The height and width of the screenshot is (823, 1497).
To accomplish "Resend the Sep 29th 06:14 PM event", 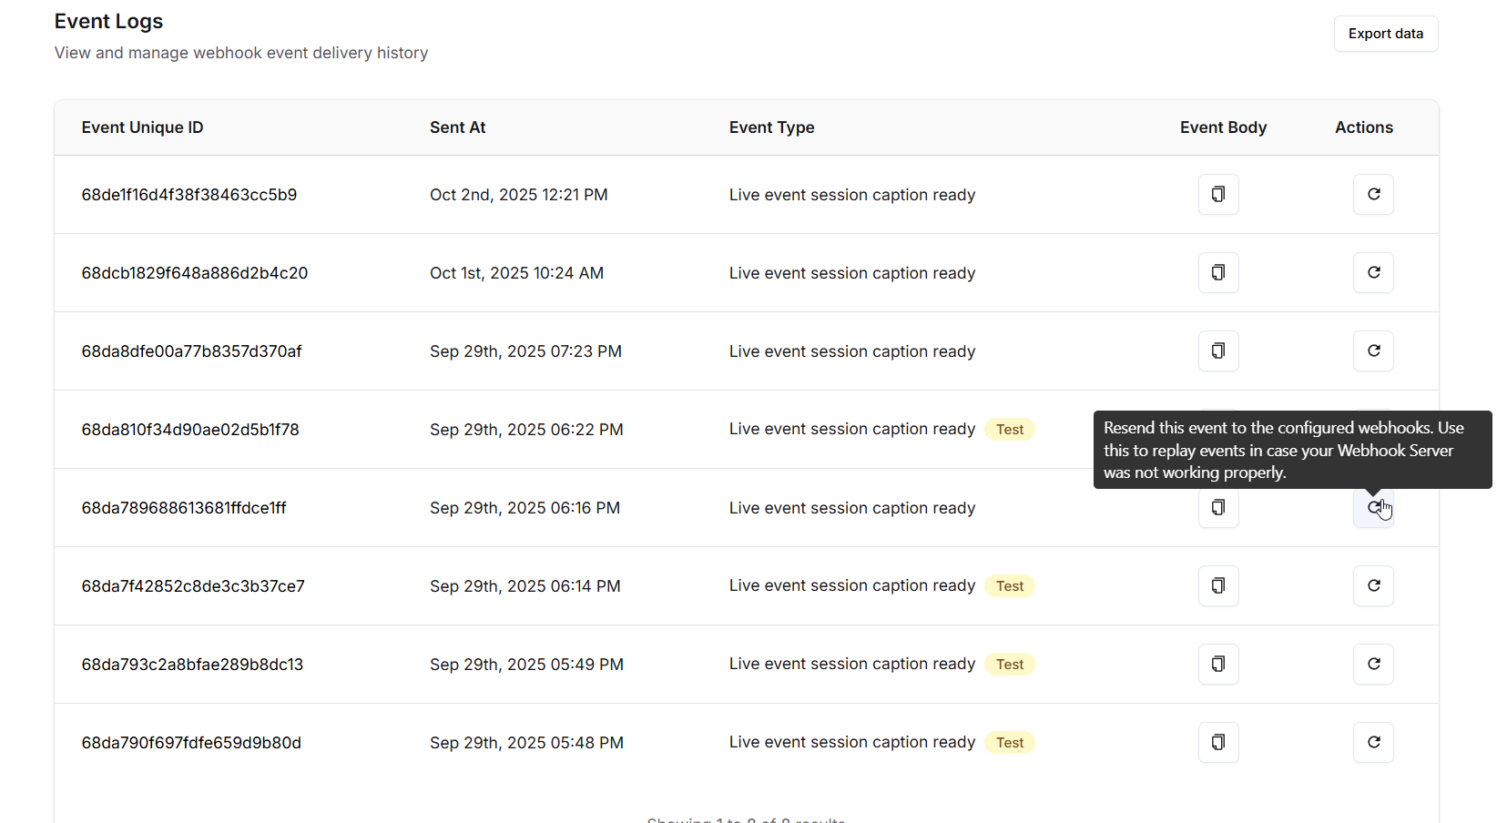I will click(x=1373, y=586).
